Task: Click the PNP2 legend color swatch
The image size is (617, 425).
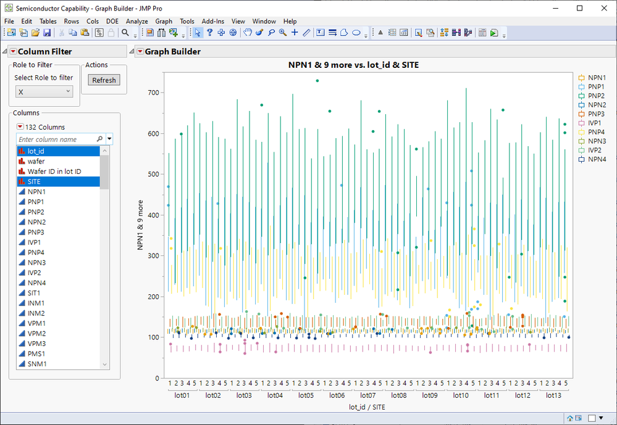Action: pos(581,96)
